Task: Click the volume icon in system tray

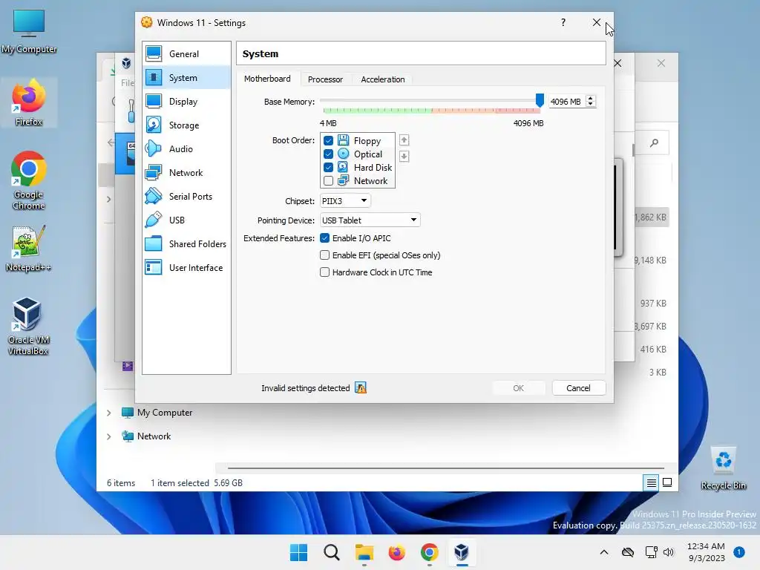Action: (669, 552)
